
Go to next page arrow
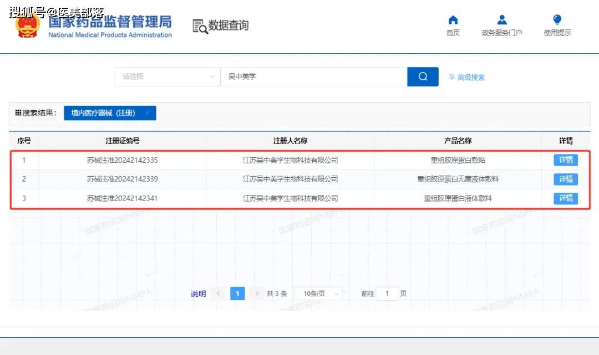point(257,293)
